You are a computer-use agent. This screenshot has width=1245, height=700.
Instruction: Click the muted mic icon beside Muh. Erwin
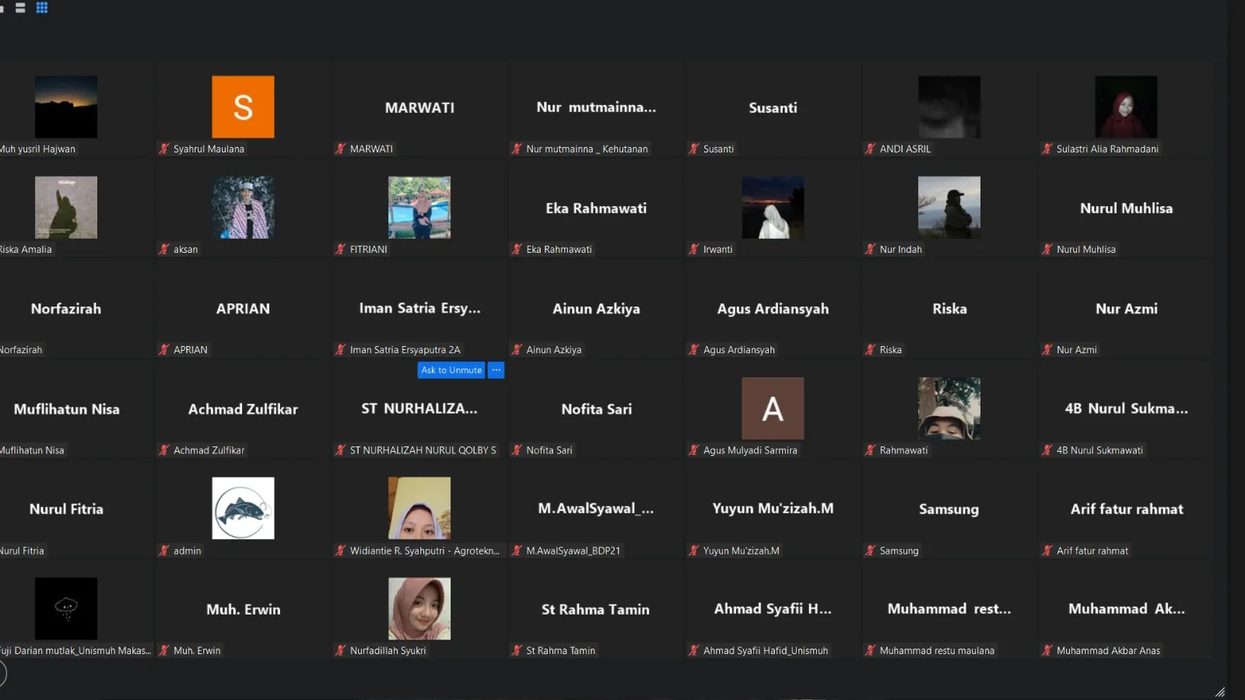163,651
